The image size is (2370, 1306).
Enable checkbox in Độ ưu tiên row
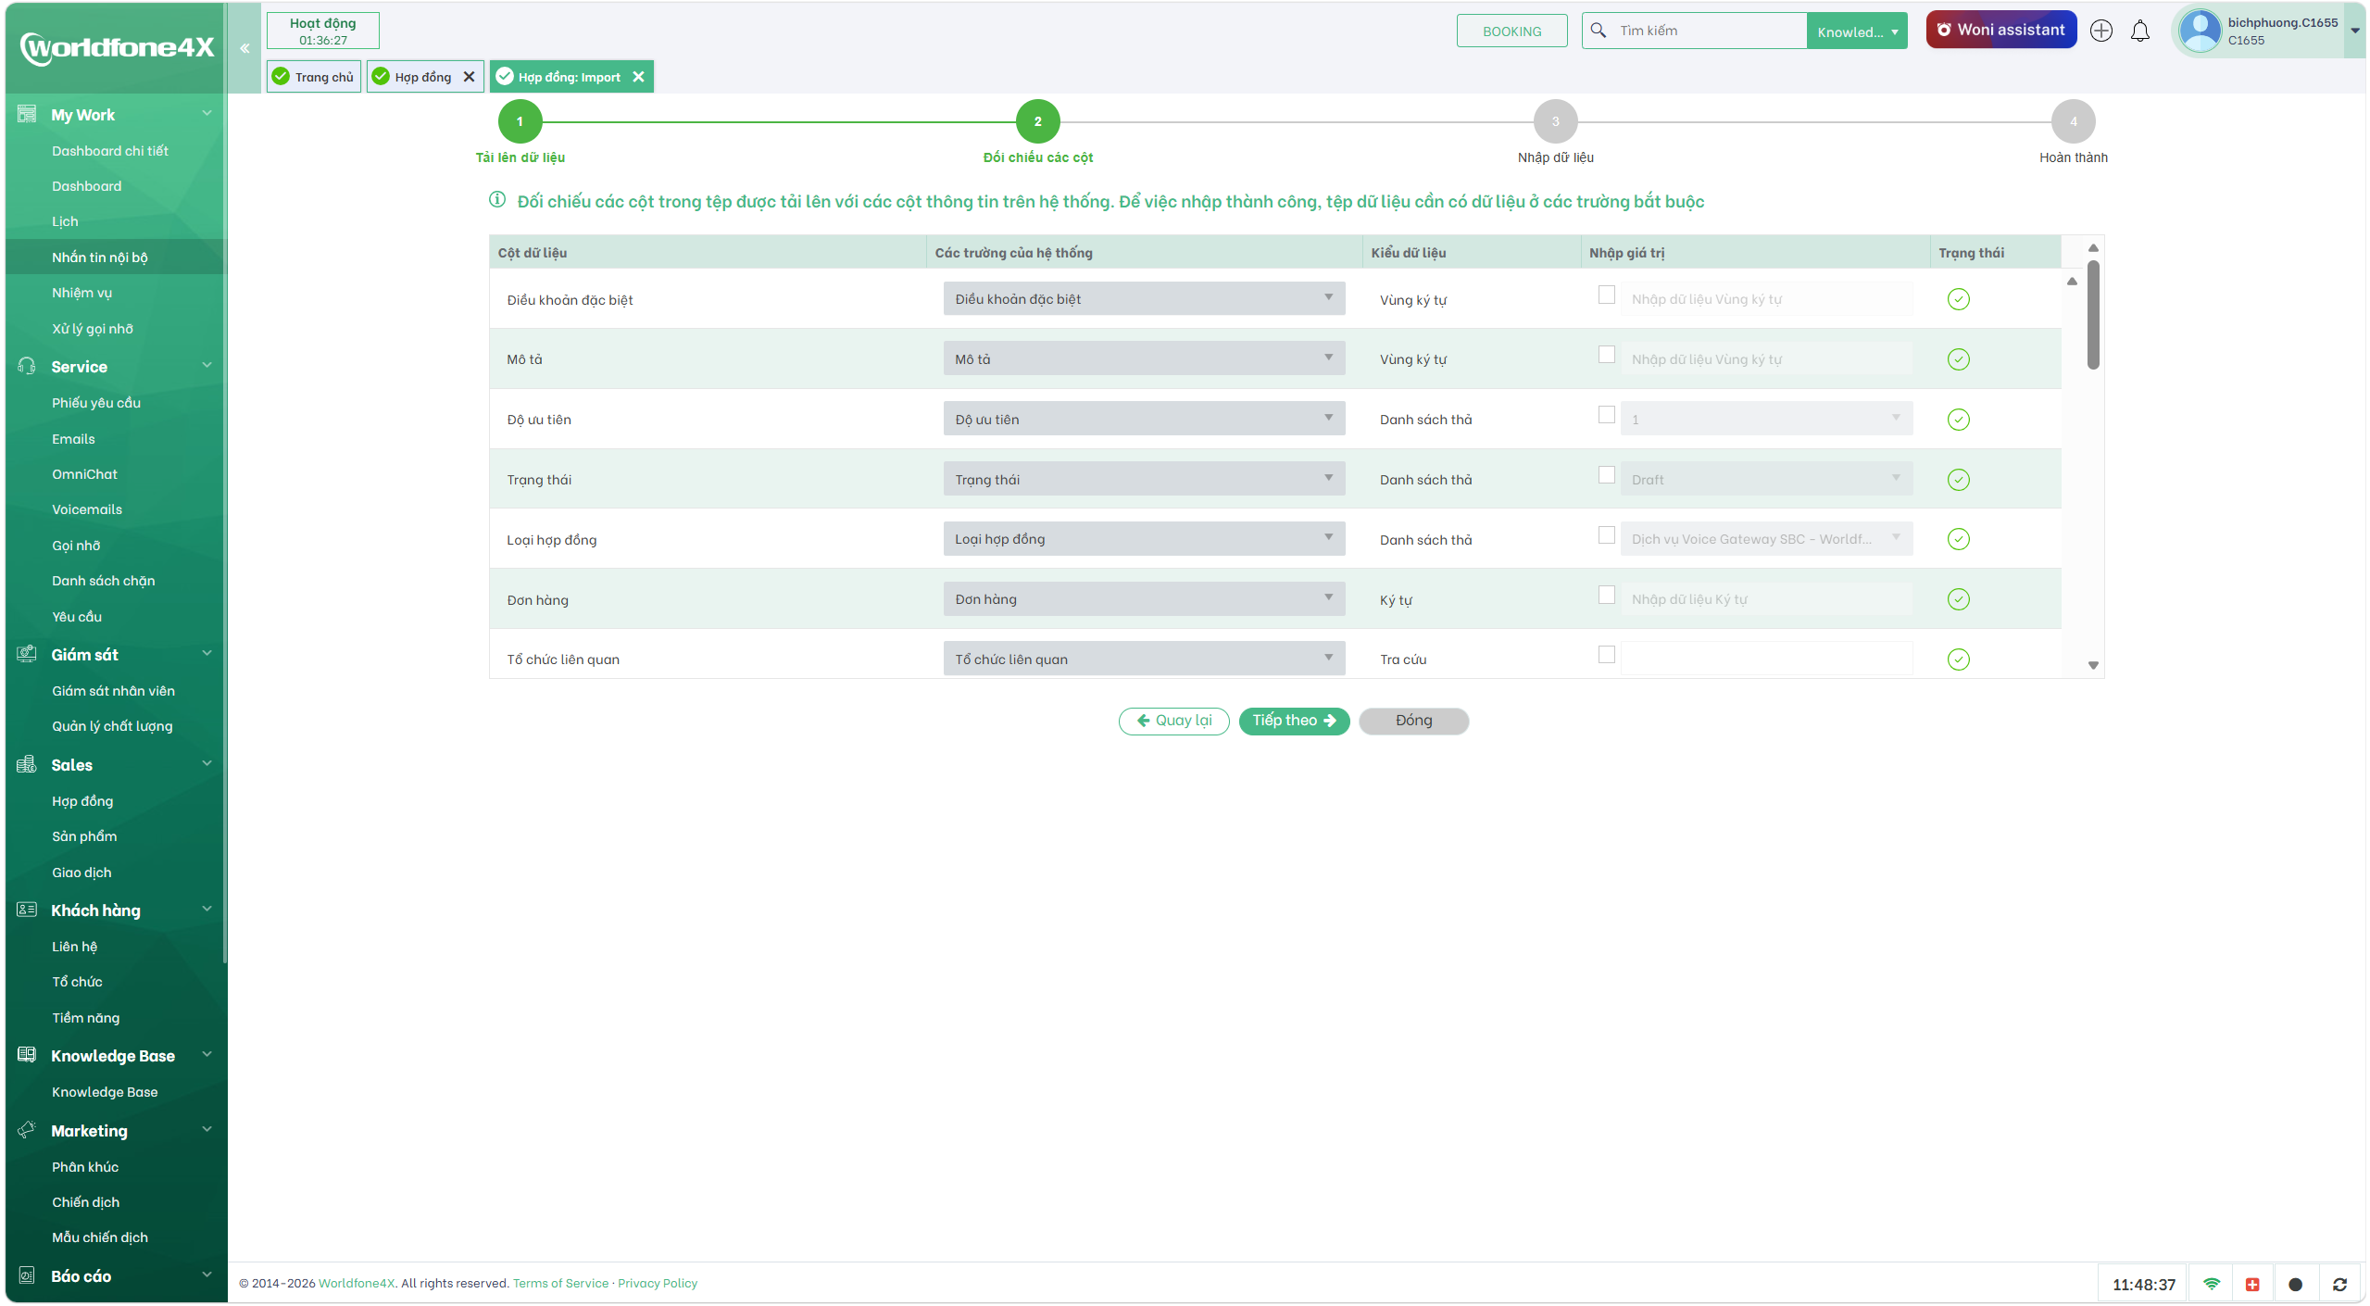point(1607,415)
